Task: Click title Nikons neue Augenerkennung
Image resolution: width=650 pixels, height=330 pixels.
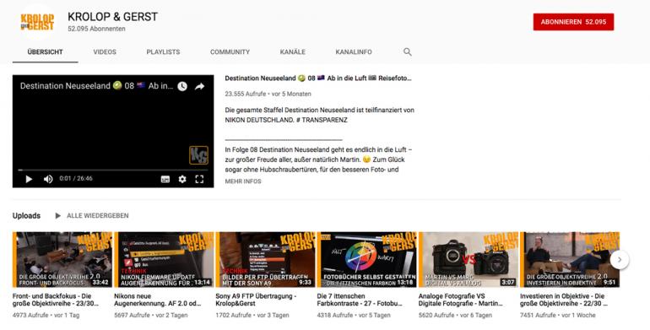Action: 158,300
